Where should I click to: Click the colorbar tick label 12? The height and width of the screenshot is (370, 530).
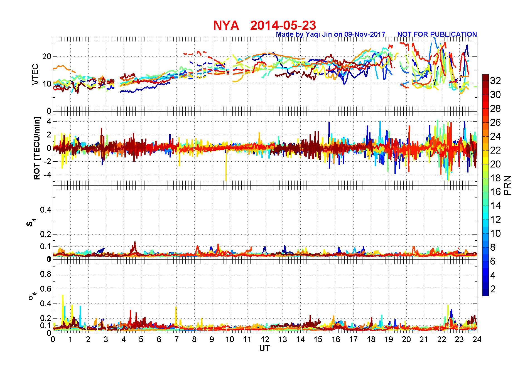point(495,219)
